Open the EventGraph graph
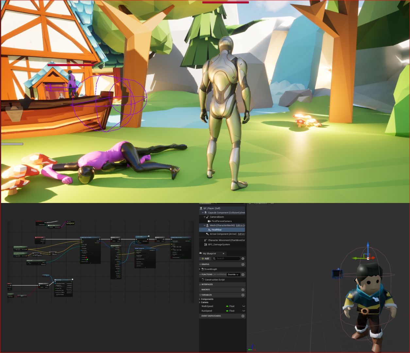Image resolution: width=410 pixels, height=353 pixels. tap(211, 269)
